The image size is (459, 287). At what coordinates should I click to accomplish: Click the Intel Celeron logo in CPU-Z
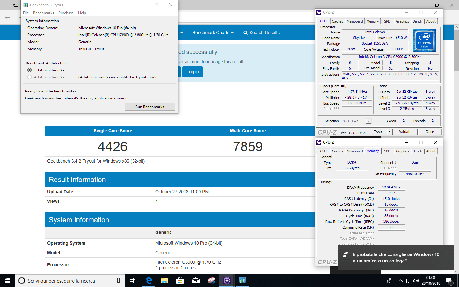point(425,40)
